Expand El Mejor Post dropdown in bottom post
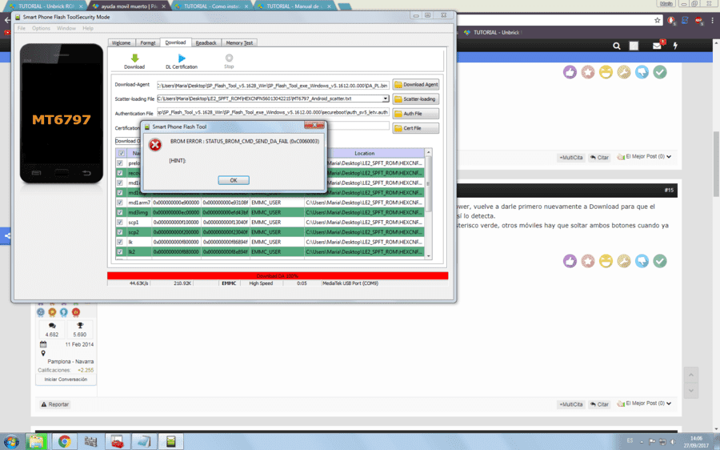This screenshot has width=720, height=450. tap(669, 404)
